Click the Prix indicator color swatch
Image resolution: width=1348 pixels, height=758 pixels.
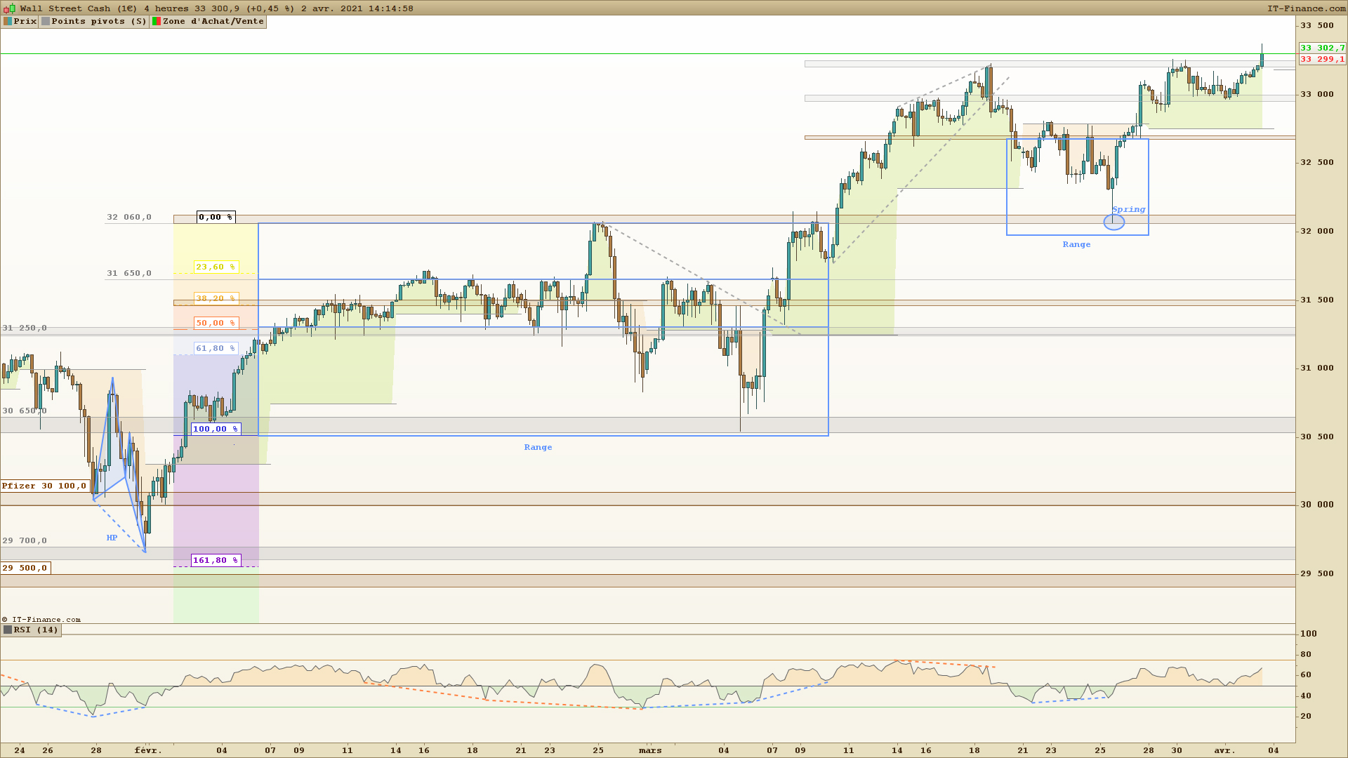click(x=8, y=22)
